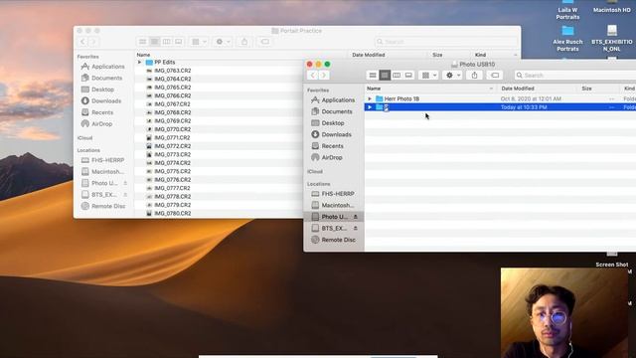Go back in Portrait Practice window
The height and width of the screenshot is (358, 636).
coord(82,42)
